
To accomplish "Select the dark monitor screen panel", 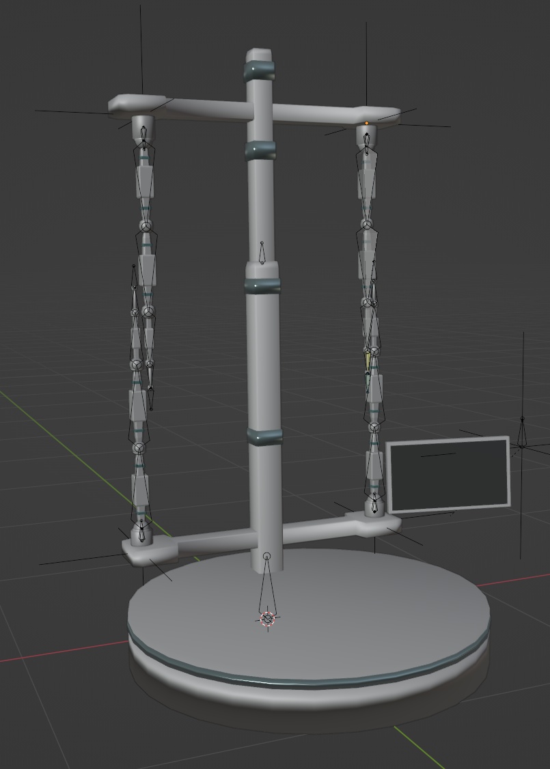I will pos(448,476).
